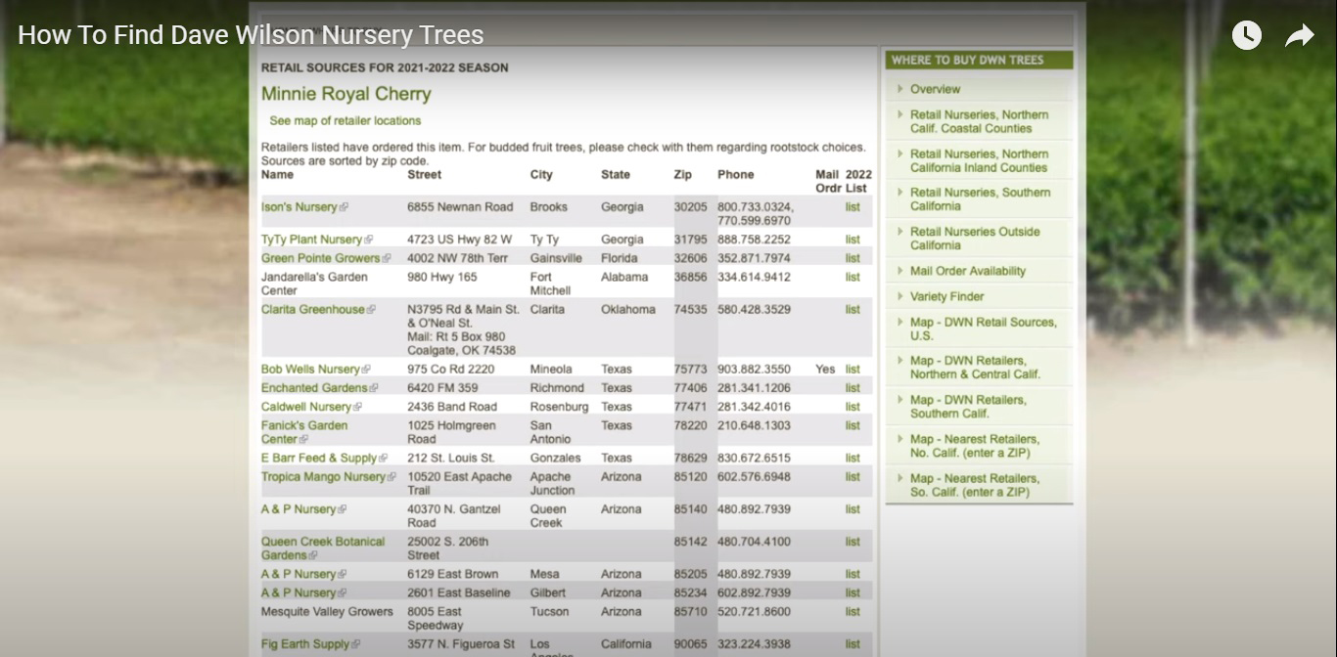Open A & P Nursery Mesa link
The height and width of the screenshot is (657, 1337).
[x=298, y=574]
